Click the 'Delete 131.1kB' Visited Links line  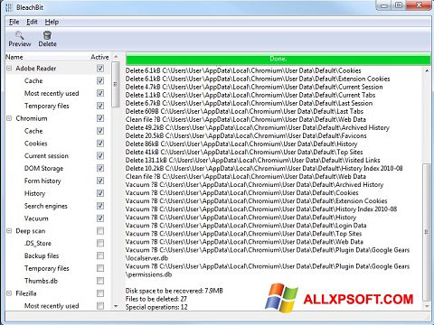[253, 160]
